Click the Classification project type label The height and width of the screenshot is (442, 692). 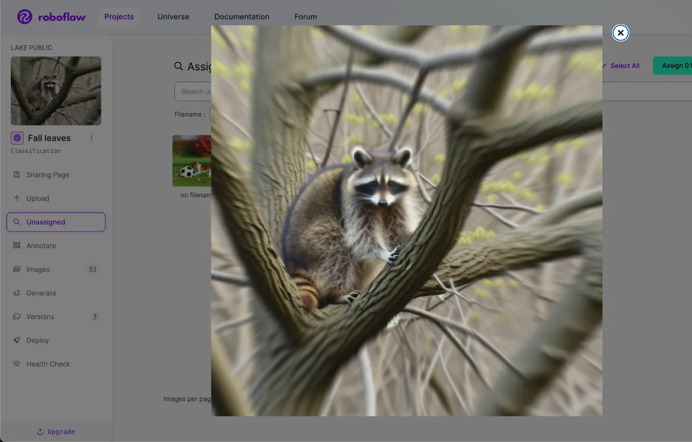coord(36,151)
